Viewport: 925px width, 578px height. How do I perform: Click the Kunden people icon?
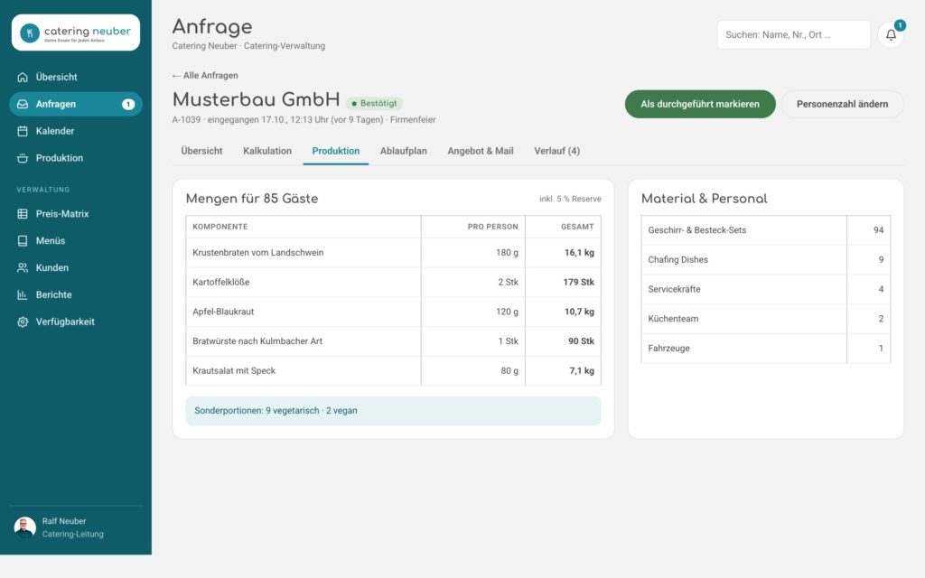(x=23, y=267)
